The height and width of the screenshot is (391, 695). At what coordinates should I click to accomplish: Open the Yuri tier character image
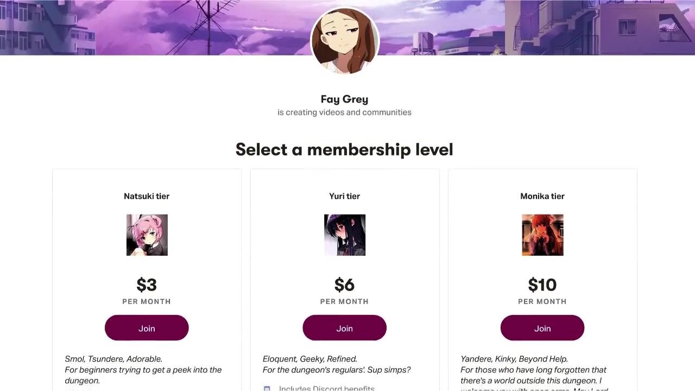coord(345,235)
